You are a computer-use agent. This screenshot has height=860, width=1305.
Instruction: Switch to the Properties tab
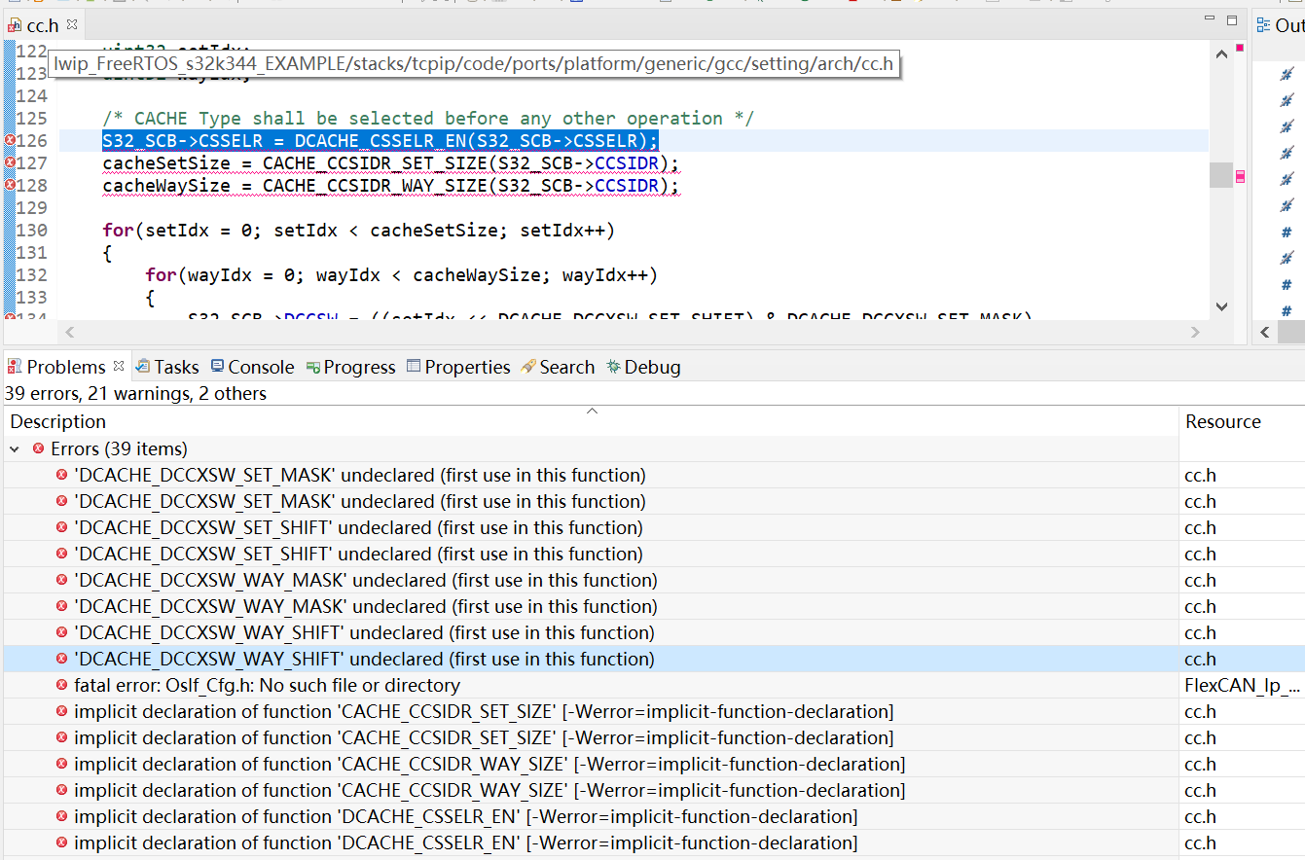point(457,367)
